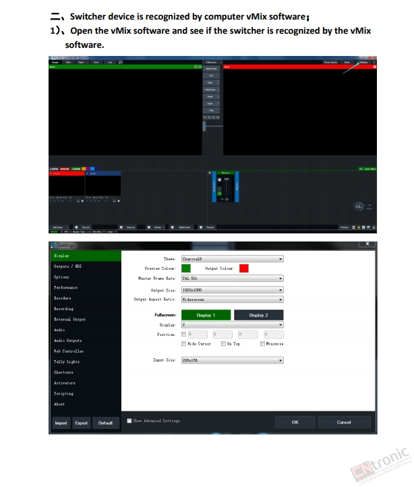Open the Display number dropdown
Viewport: 414px width, 487px height.
click(x=233, y=325)
